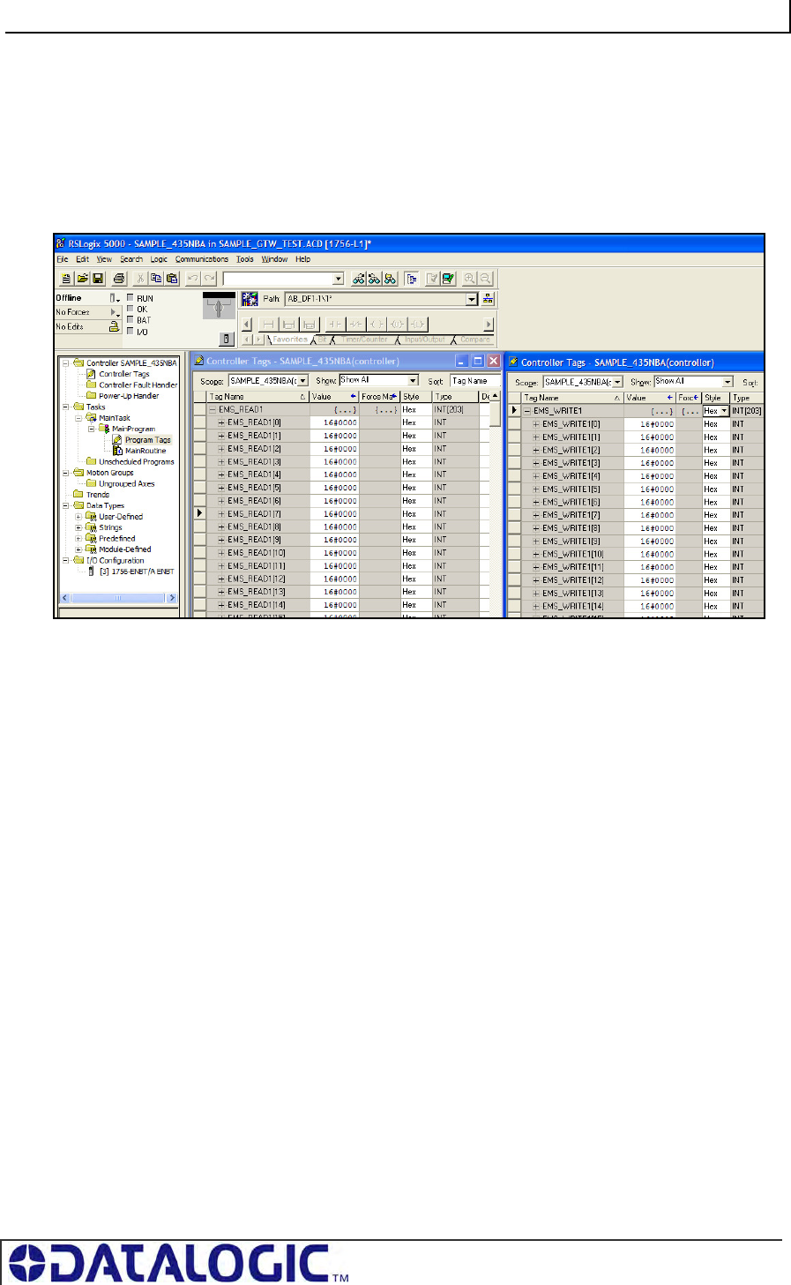791x1285 pixels.
Task: Click the first binoculars find icon
Action: (x=359, y=278)
